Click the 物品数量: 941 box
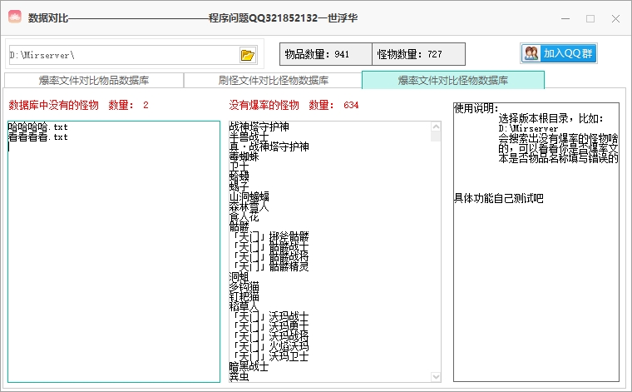Image resolution: width=632 pixels, height=392 pixels. tap(326, 54)
